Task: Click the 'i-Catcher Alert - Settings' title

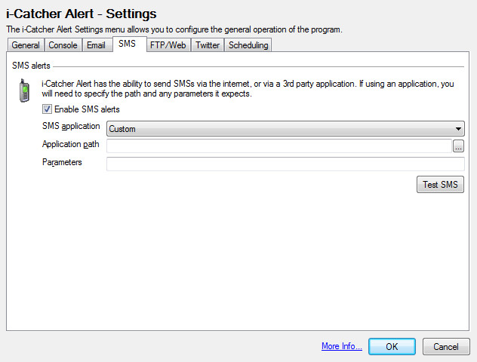Action: (x=82, y=14)
